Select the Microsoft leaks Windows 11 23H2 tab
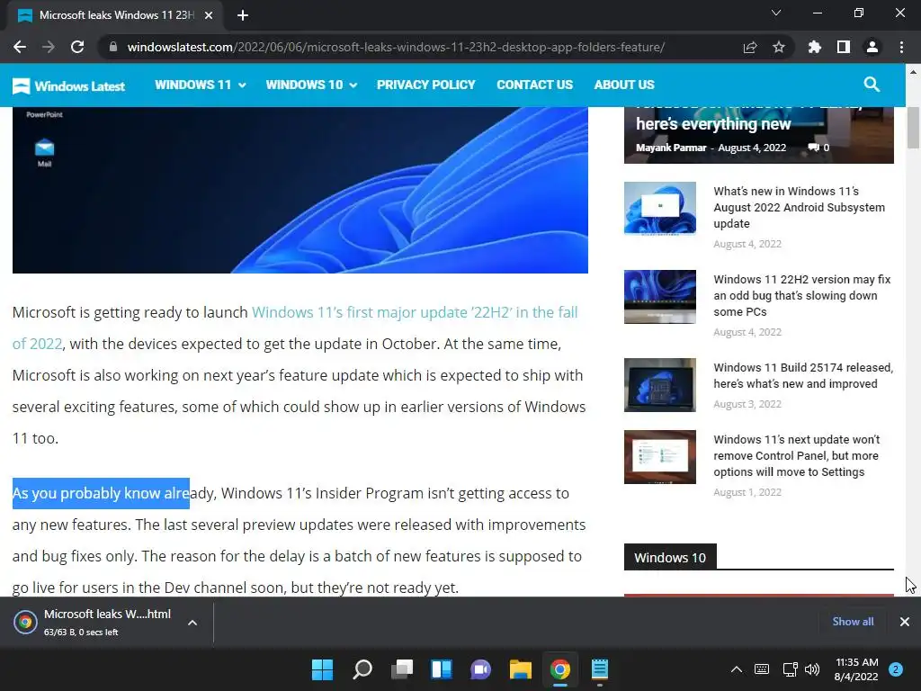Viewport: 921px width, 691px height. tap(116, 15)
